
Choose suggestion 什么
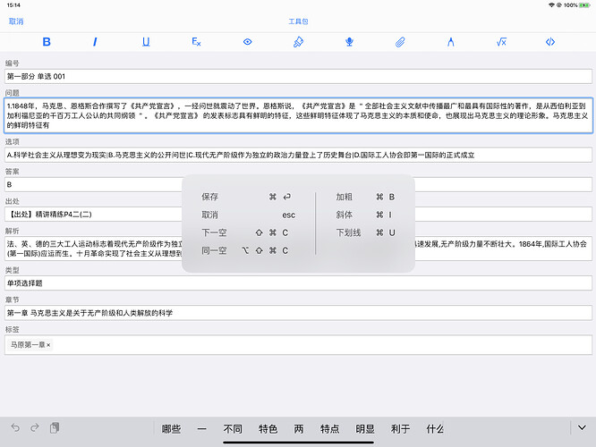(x=435, y=429)
